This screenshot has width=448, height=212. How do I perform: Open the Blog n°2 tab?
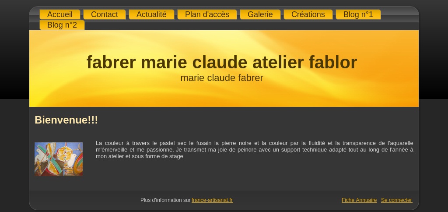tap(62, 25)
